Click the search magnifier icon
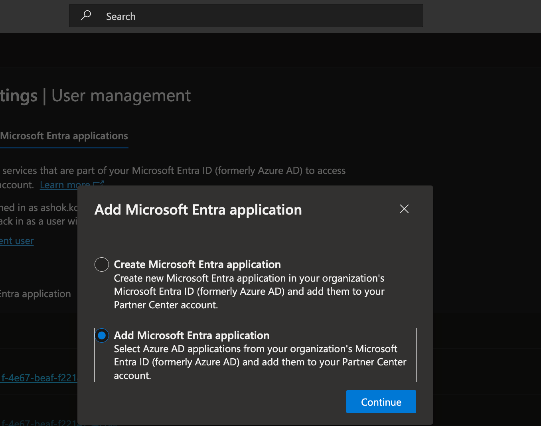The image size is (541, 426). (x=86, y=16)
